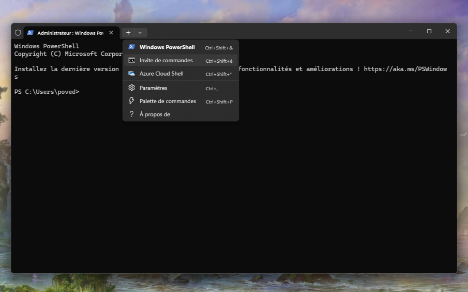Select Windows PowerShell from the menu

pos(167,47)
